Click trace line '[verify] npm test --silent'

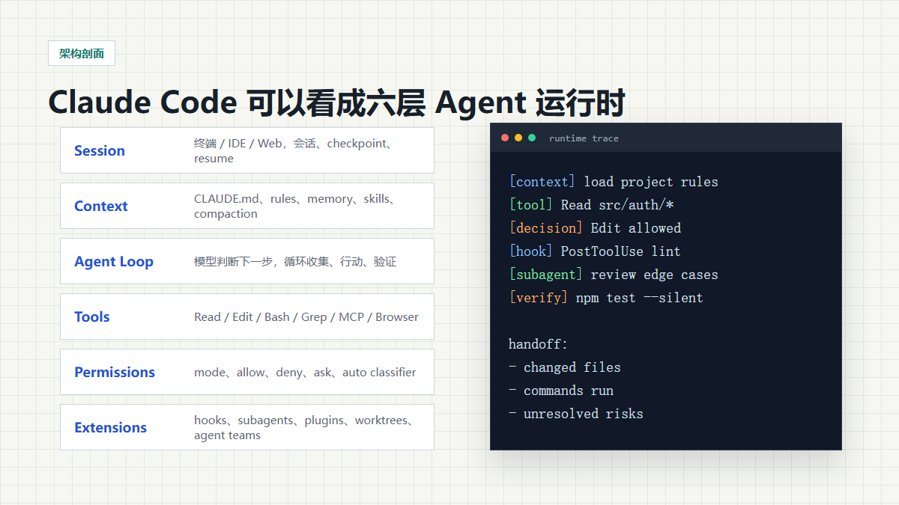(606, 298)
